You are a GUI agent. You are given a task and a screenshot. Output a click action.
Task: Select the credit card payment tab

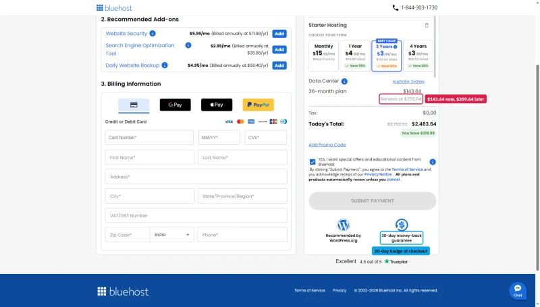click(134, 105)
